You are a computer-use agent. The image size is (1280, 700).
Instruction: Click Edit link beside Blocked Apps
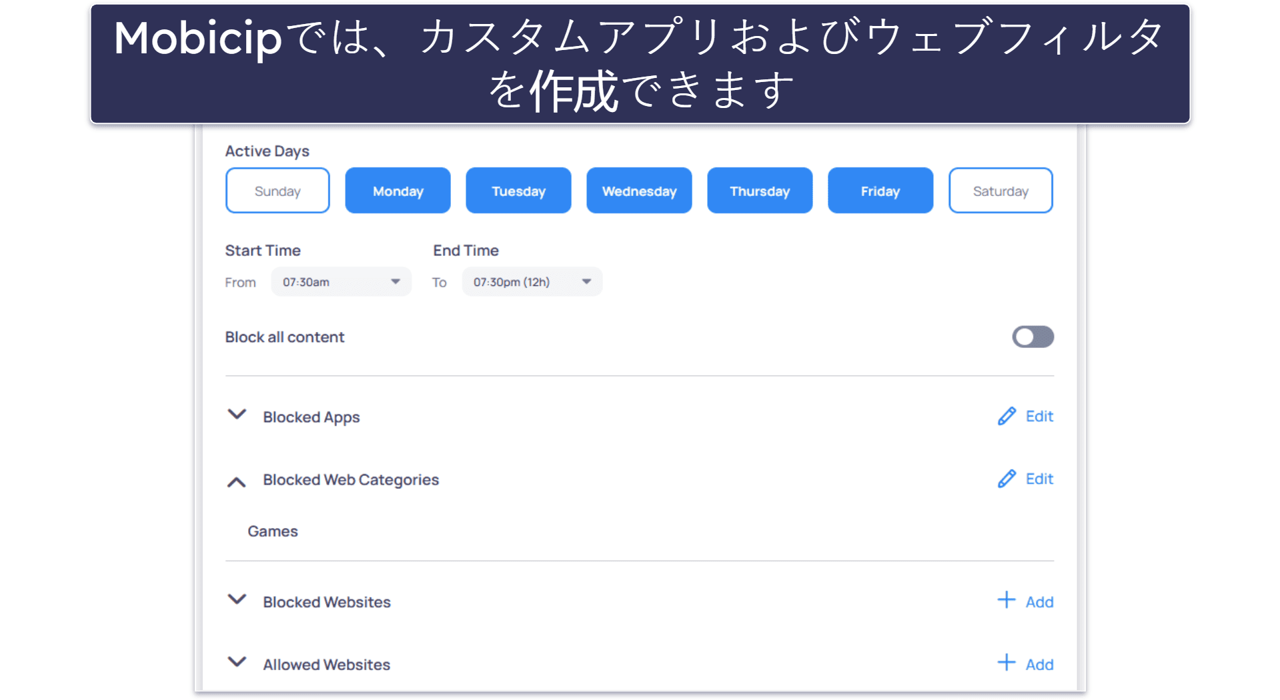(1039, 416)
